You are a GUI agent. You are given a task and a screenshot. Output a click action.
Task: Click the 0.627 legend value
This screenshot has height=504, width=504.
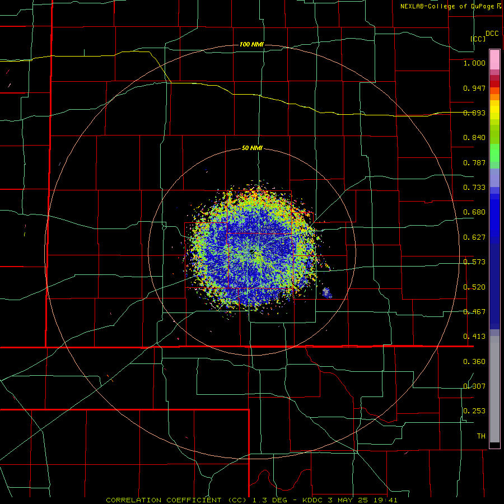(474, 237)
